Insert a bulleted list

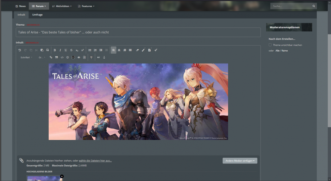pyautogui.click(x=90, y=50)
